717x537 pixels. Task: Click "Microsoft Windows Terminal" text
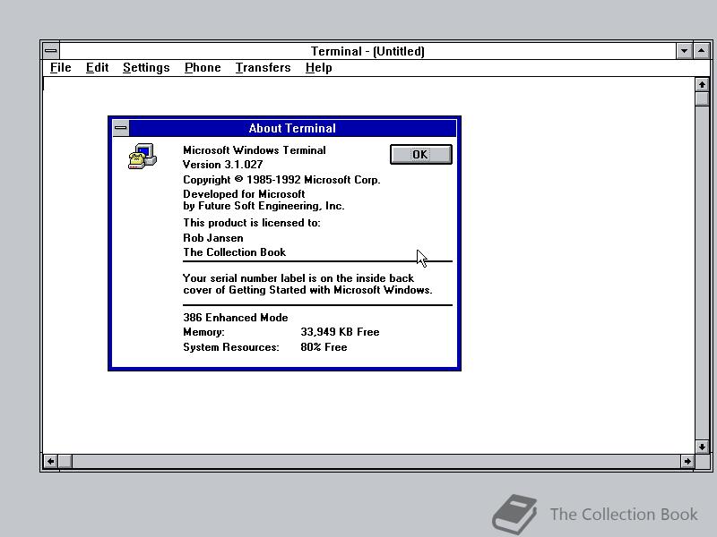tap(255, 150)
